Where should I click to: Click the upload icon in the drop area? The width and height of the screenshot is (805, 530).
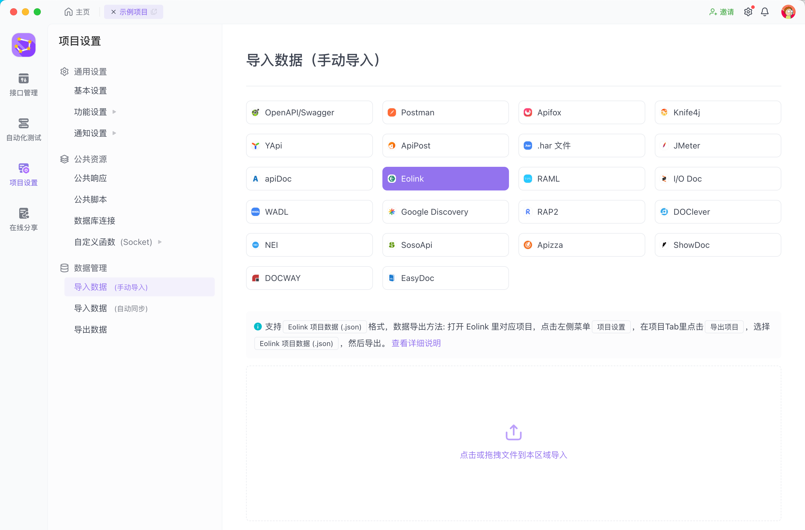[x=513, y=432]
